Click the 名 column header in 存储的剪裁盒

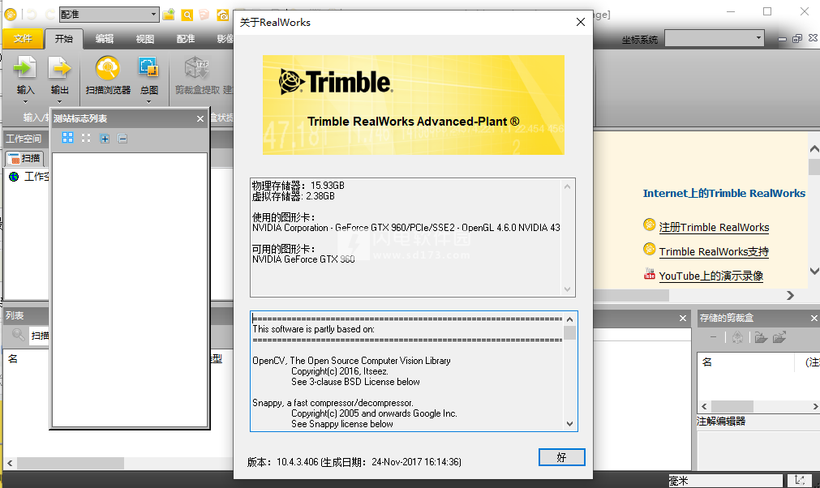707,362
